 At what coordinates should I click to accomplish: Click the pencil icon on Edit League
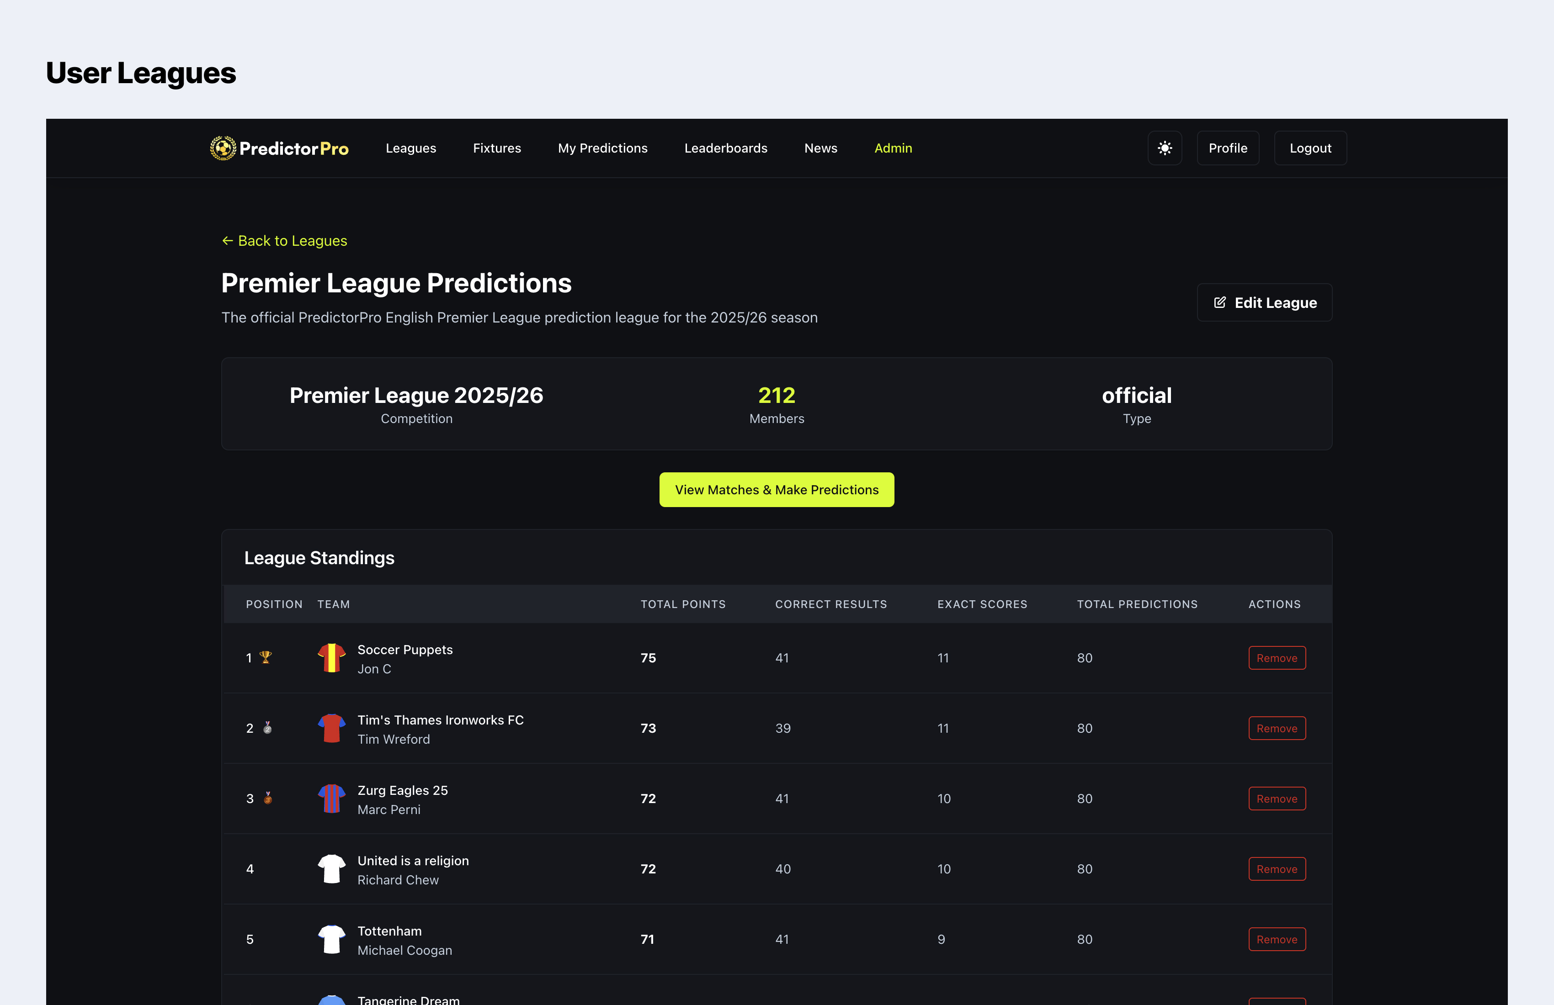1219,303
